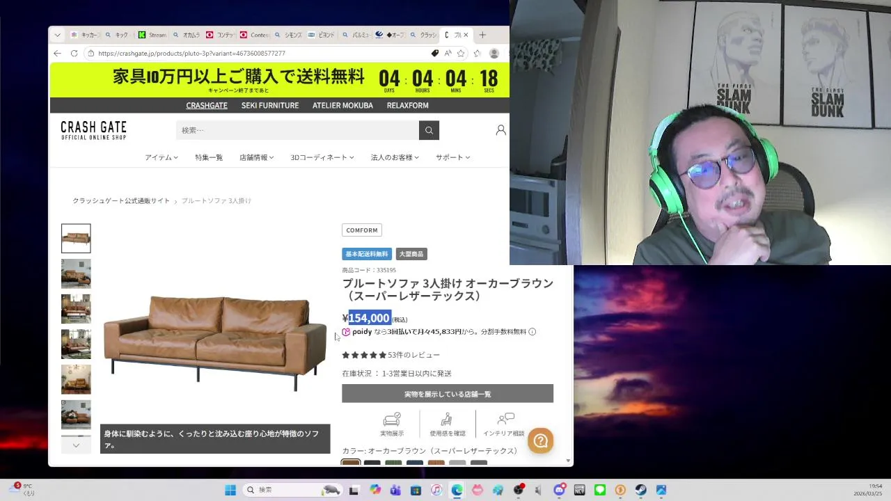This screenshot has height=501, width=891.
Task: Click the Windows taskbar 検索 search box
Action: [292, 490]
